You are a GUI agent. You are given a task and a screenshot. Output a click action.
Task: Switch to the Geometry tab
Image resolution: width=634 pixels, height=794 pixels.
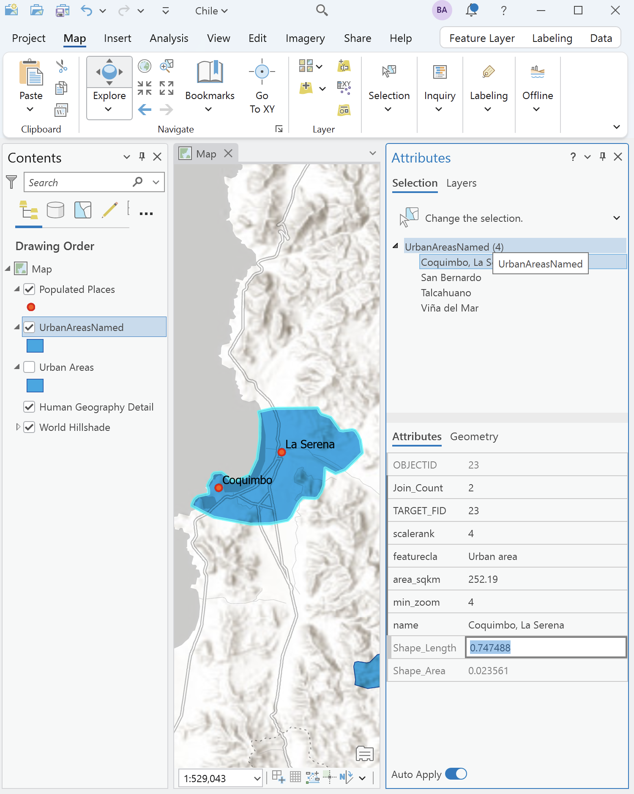[x=474, y=436]
